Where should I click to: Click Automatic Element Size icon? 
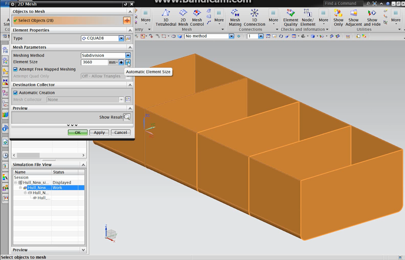[128, 62]
